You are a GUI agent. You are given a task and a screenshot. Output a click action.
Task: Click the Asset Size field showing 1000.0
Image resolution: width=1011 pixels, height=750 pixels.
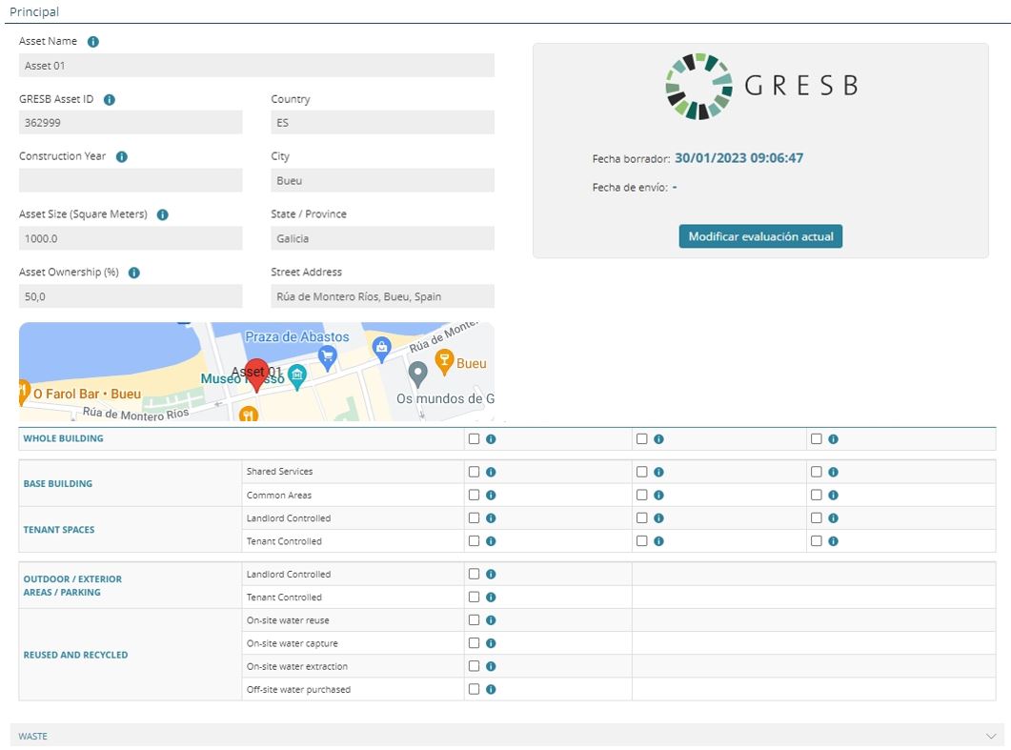131,238
